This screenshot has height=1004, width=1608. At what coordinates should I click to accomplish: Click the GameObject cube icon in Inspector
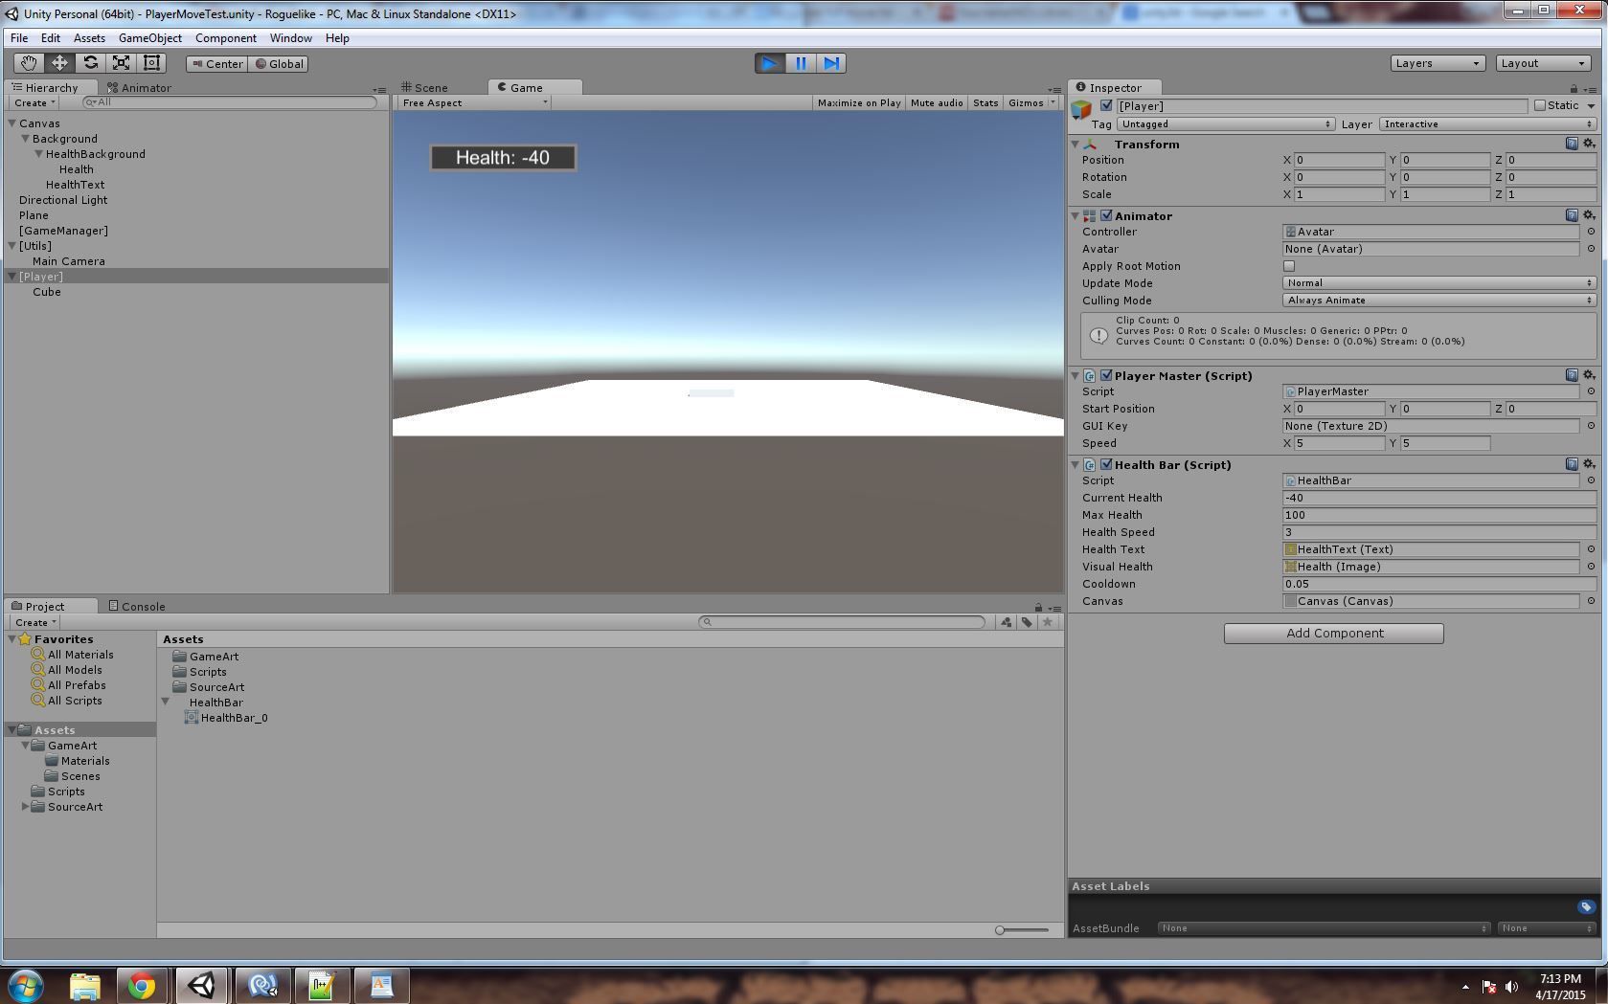(x=1081, y=109)
